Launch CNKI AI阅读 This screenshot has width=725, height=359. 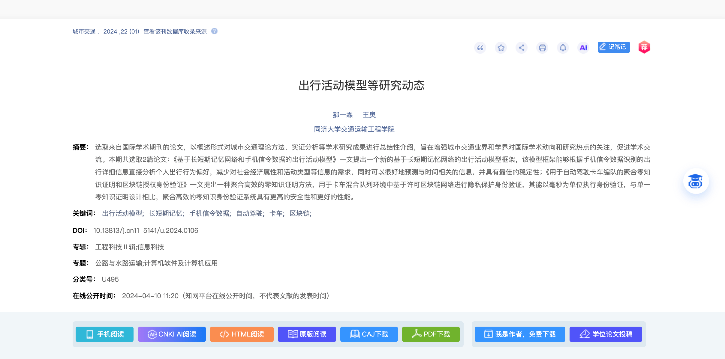(x=172, y=334)
